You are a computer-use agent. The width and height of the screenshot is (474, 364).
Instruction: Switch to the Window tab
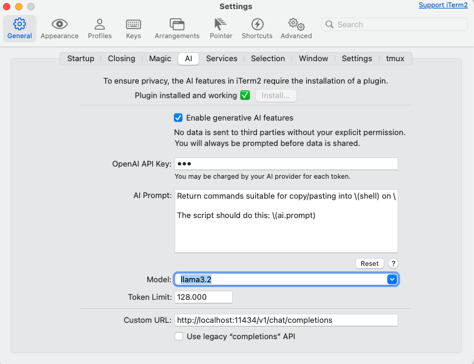pyautogui.click(x=313, y=59)
